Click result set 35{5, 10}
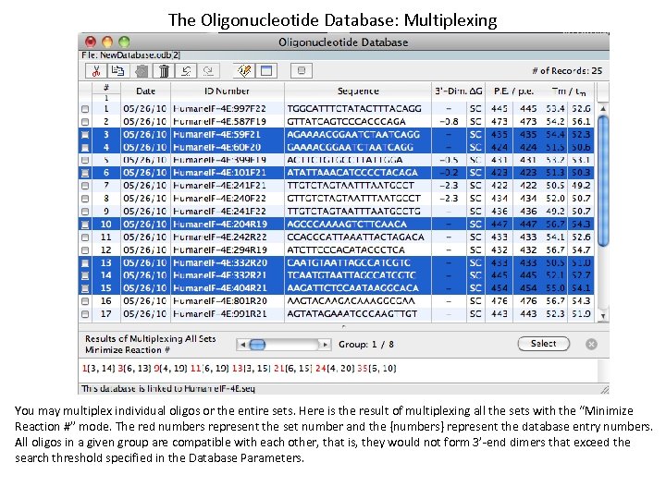The image size is (666, 499). [x=376, y=369]
